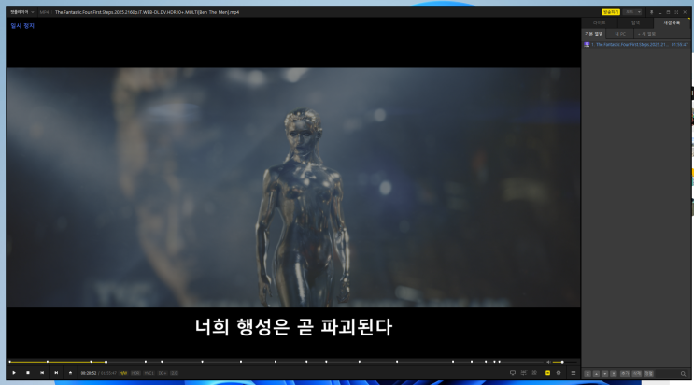Move playlist item up
The width and height of the screenshot is (694, 385).
click(596, 374)
